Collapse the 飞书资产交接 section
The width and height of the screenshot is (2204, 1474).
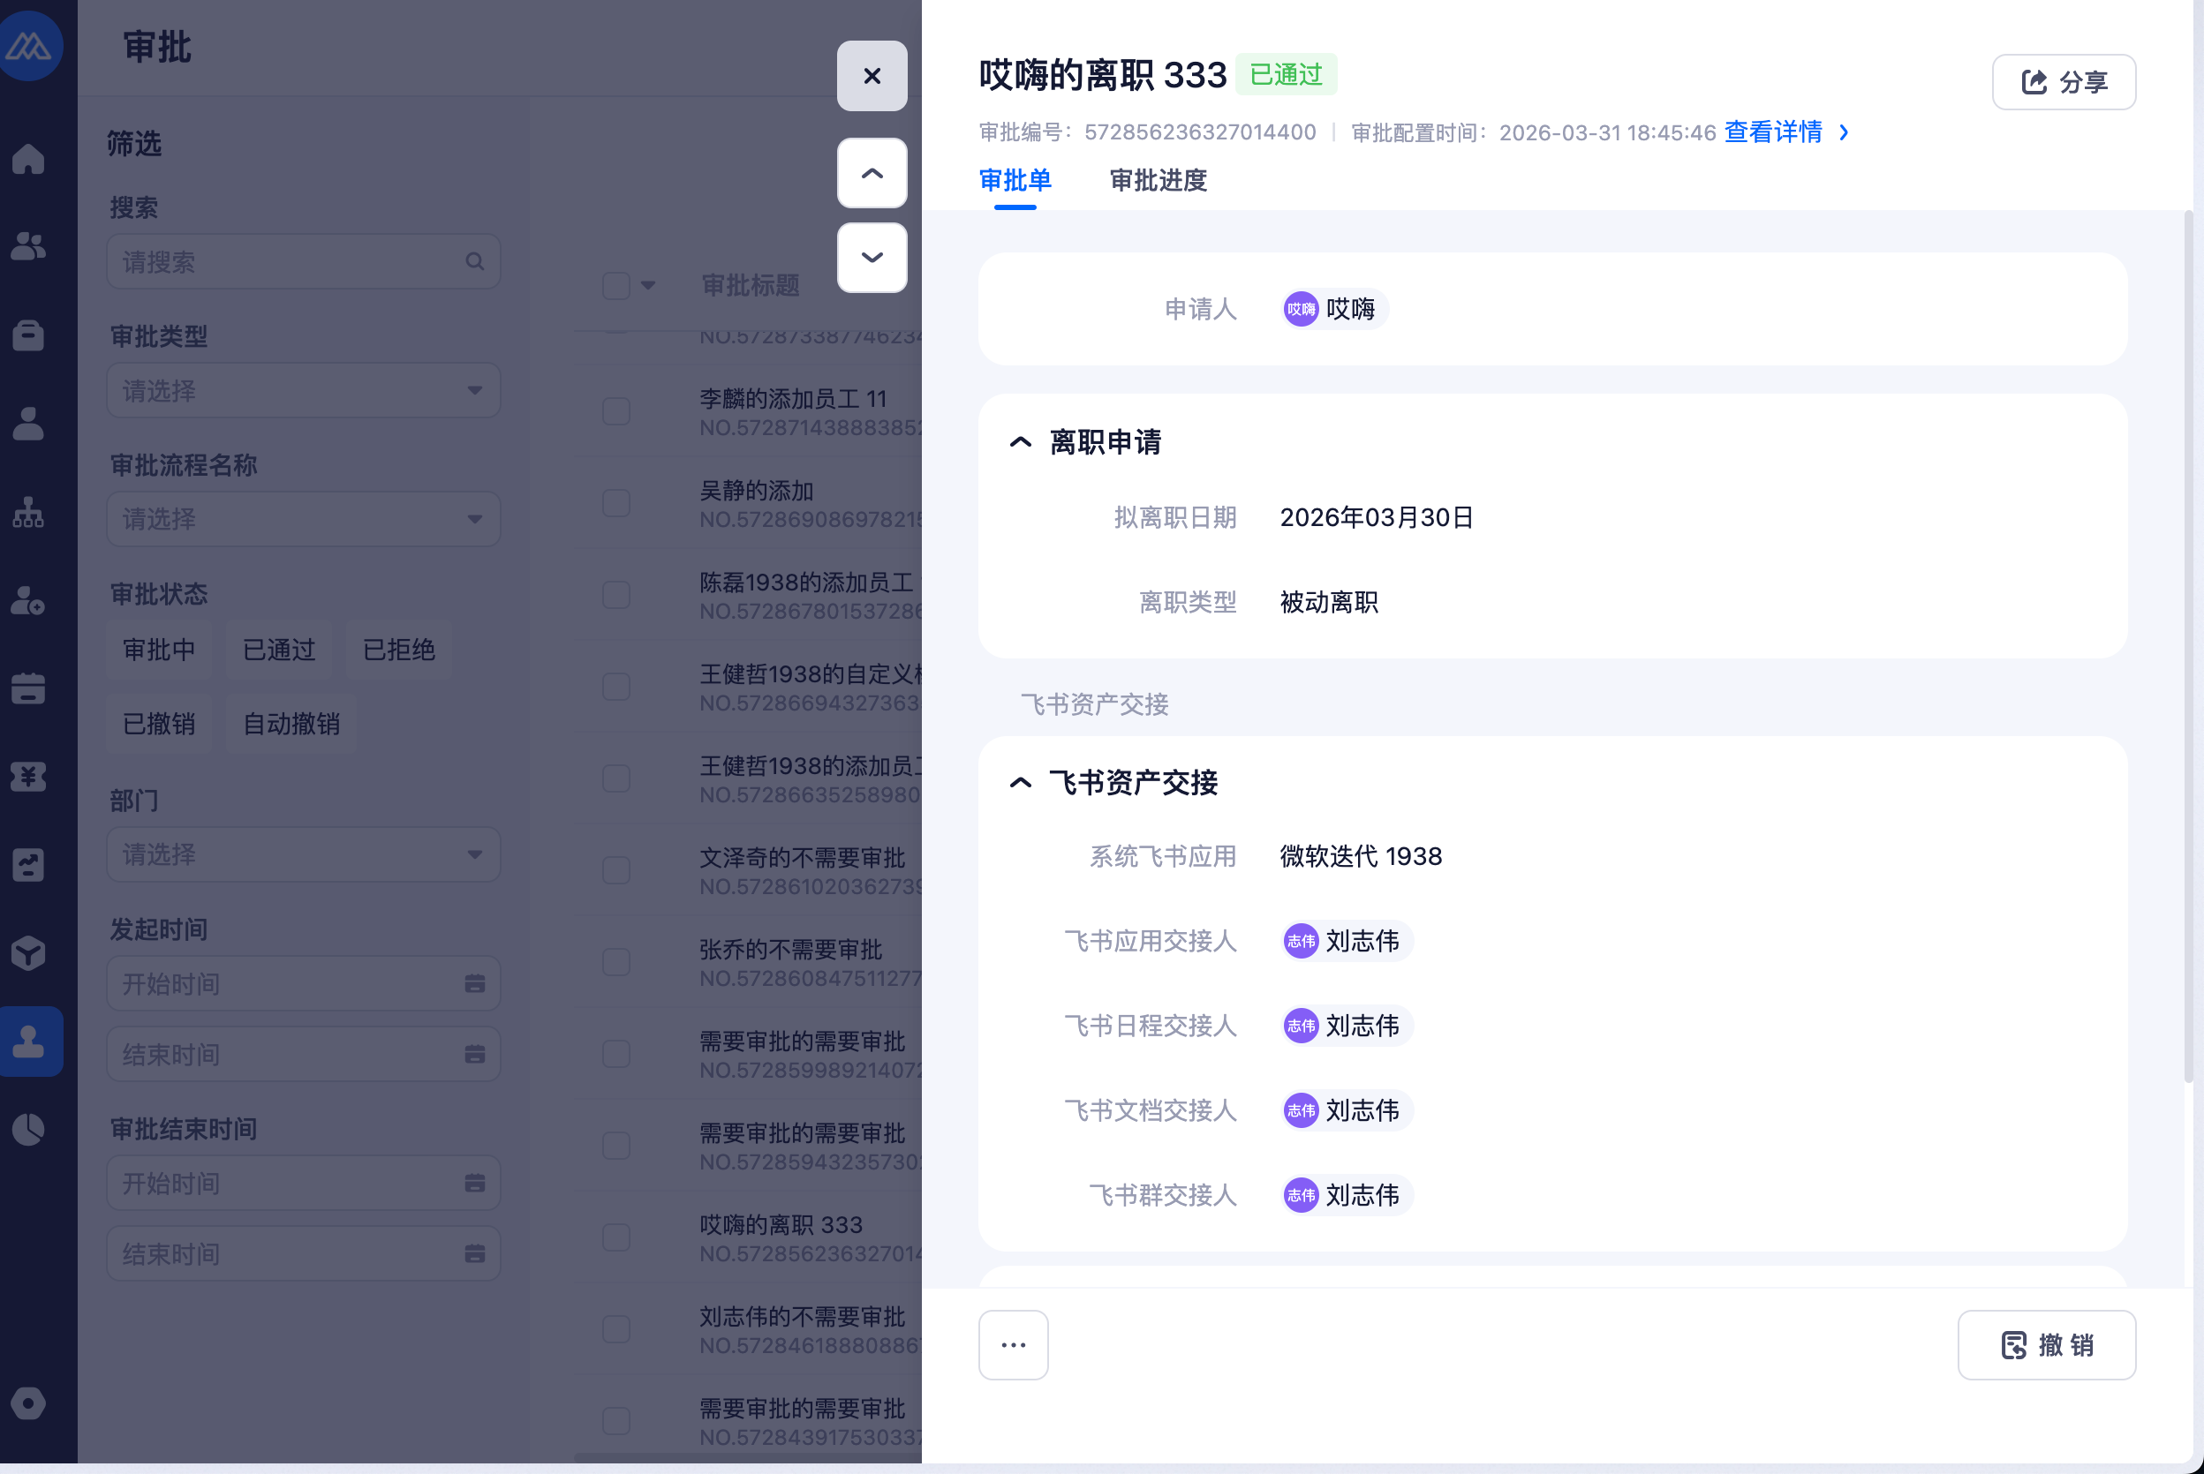coord(1020,782)
